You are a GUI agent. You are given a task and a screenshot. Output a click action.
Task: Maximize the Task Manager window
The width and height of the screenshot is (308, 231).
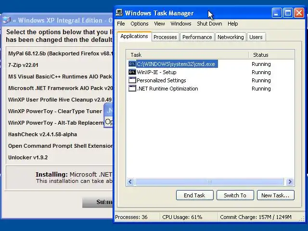coord(288,13)
